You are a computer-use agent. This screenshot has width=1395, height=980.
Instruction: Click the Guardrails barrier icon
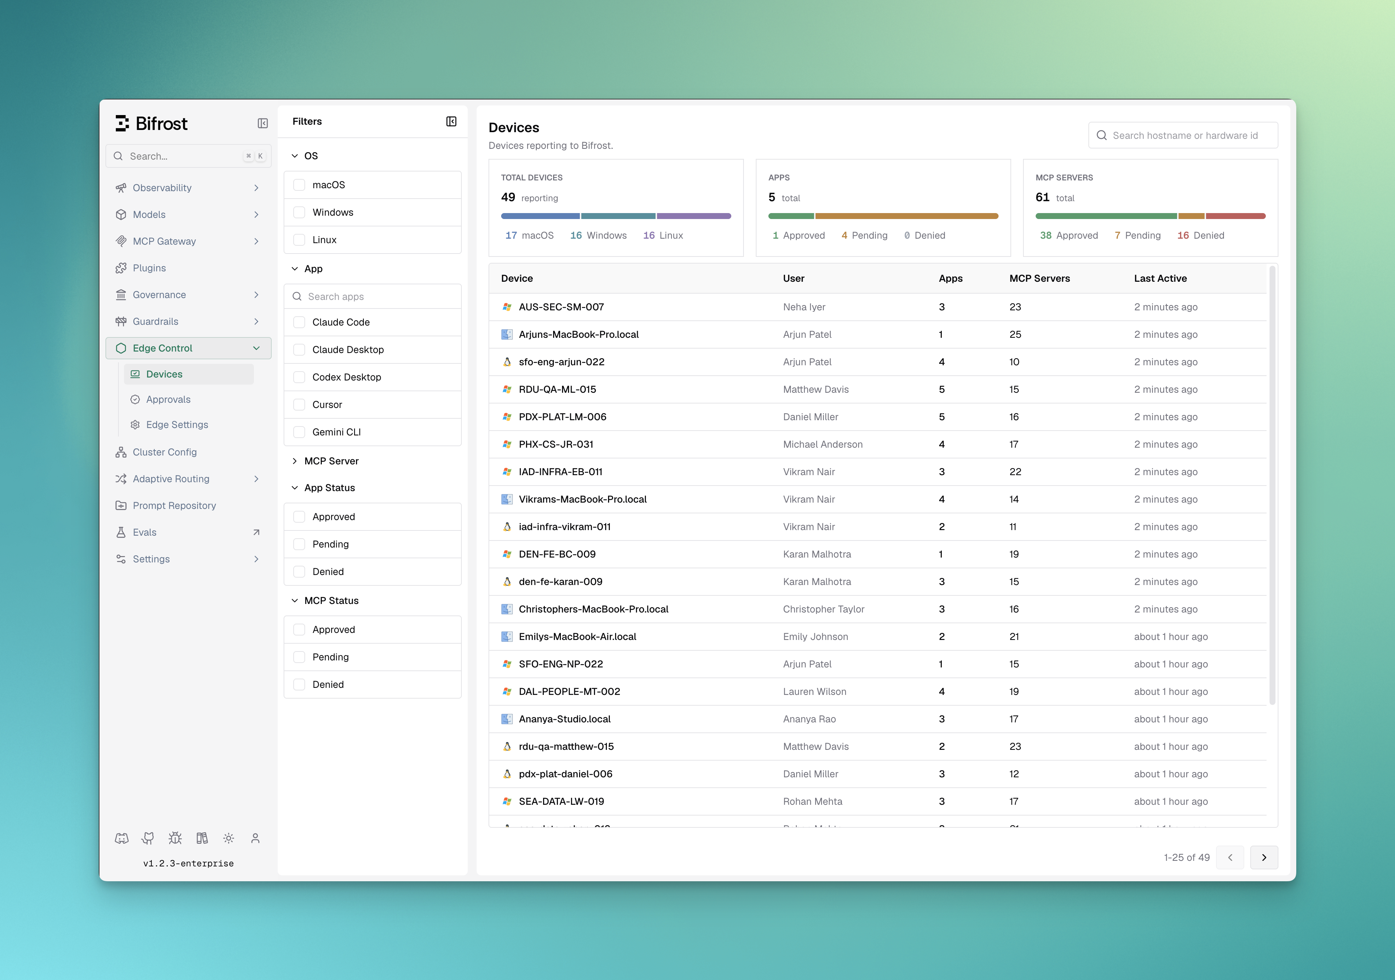click(121, 321)
